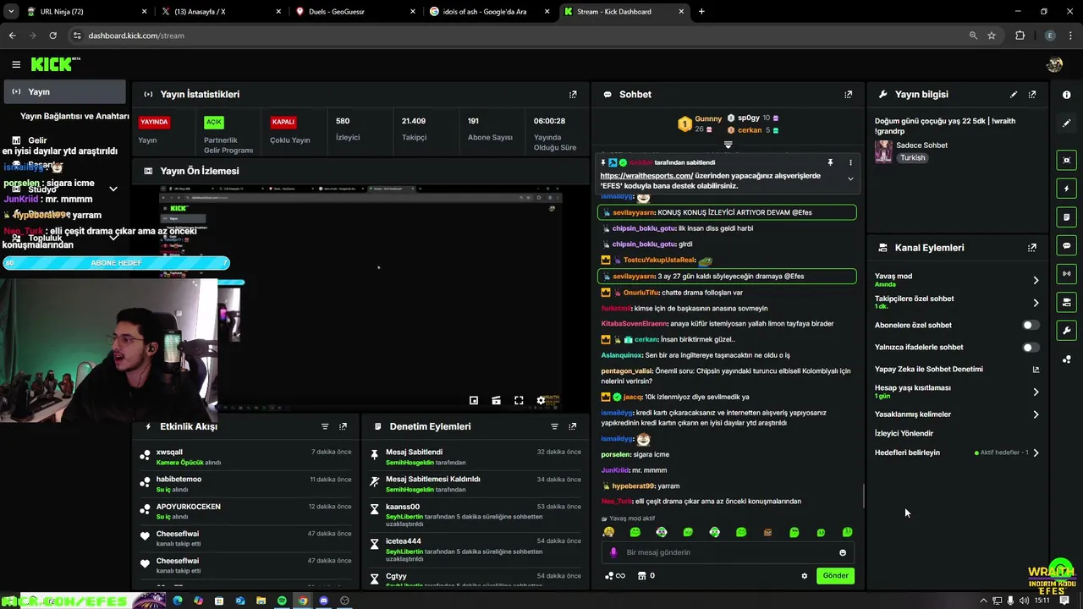Pop out the Yayın bilgisi panel
Viewport: 1083px width, 609px height.
(x=1032, y=95)
